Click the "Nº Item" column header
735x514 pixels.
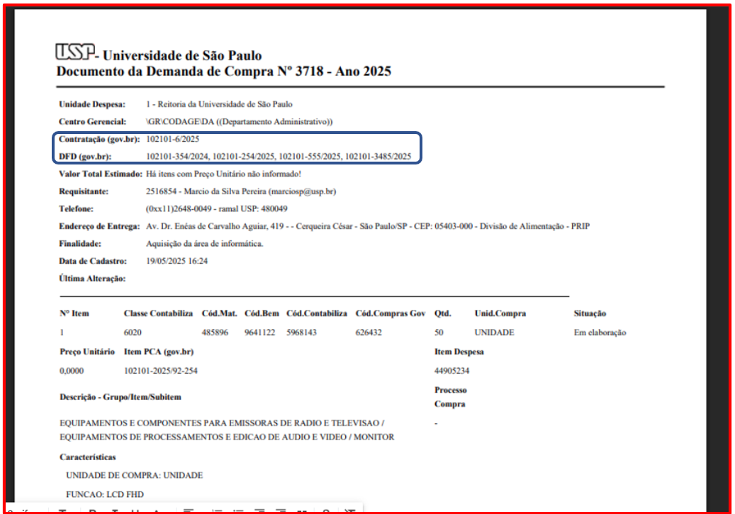tap(74, 313)
